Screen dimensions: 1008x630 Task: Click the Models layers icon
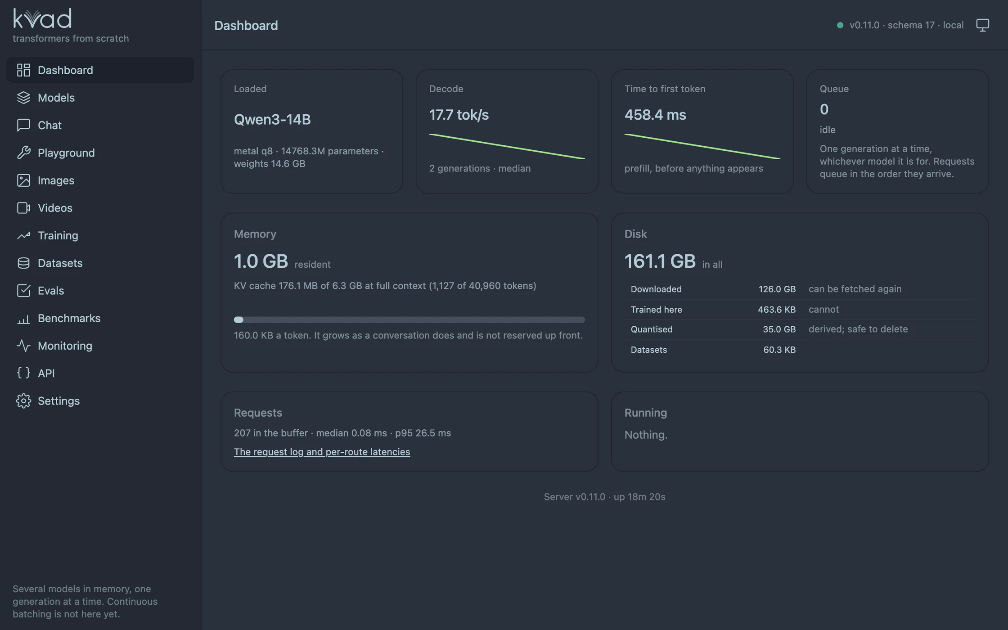(x=23, y=97)
